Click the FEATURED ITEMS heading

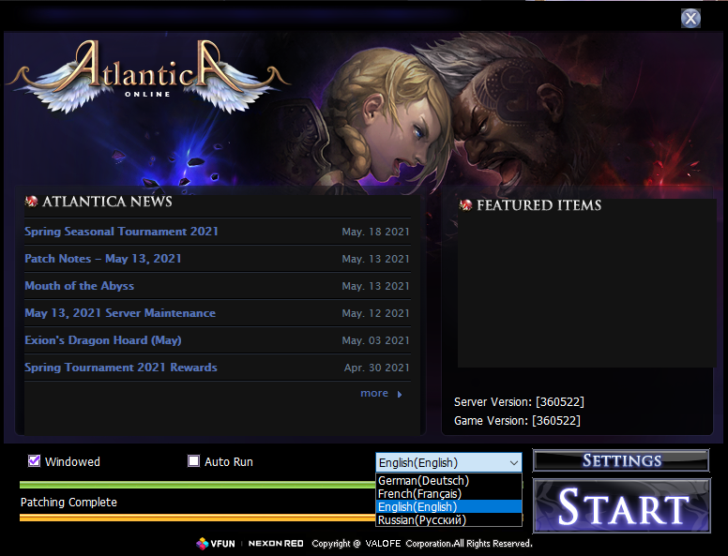[x=539, y=205]
